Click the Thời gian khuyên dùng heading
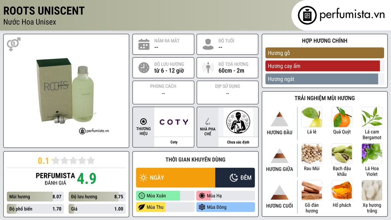Image resolution: width=391 pixels, height=220 pixels. (195, 160)
